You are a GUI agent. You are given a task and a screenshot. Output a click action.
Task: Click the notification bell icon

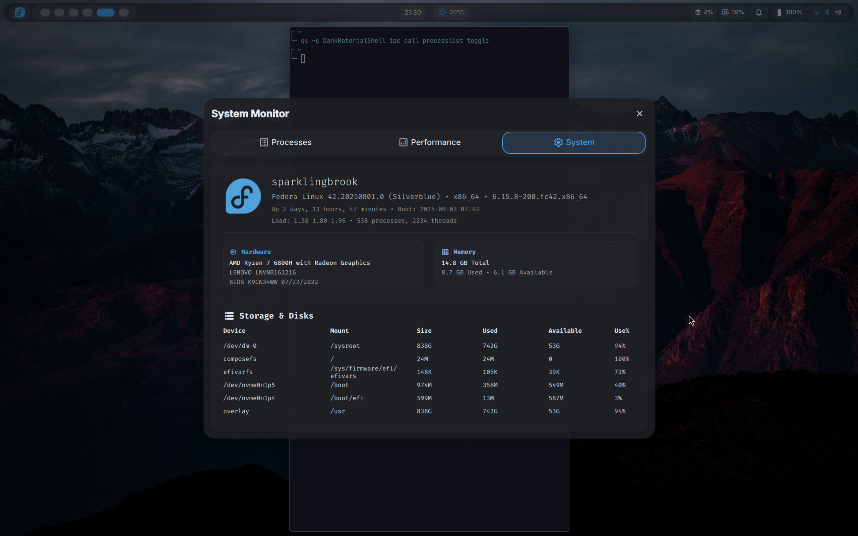[x=758, y=12]
